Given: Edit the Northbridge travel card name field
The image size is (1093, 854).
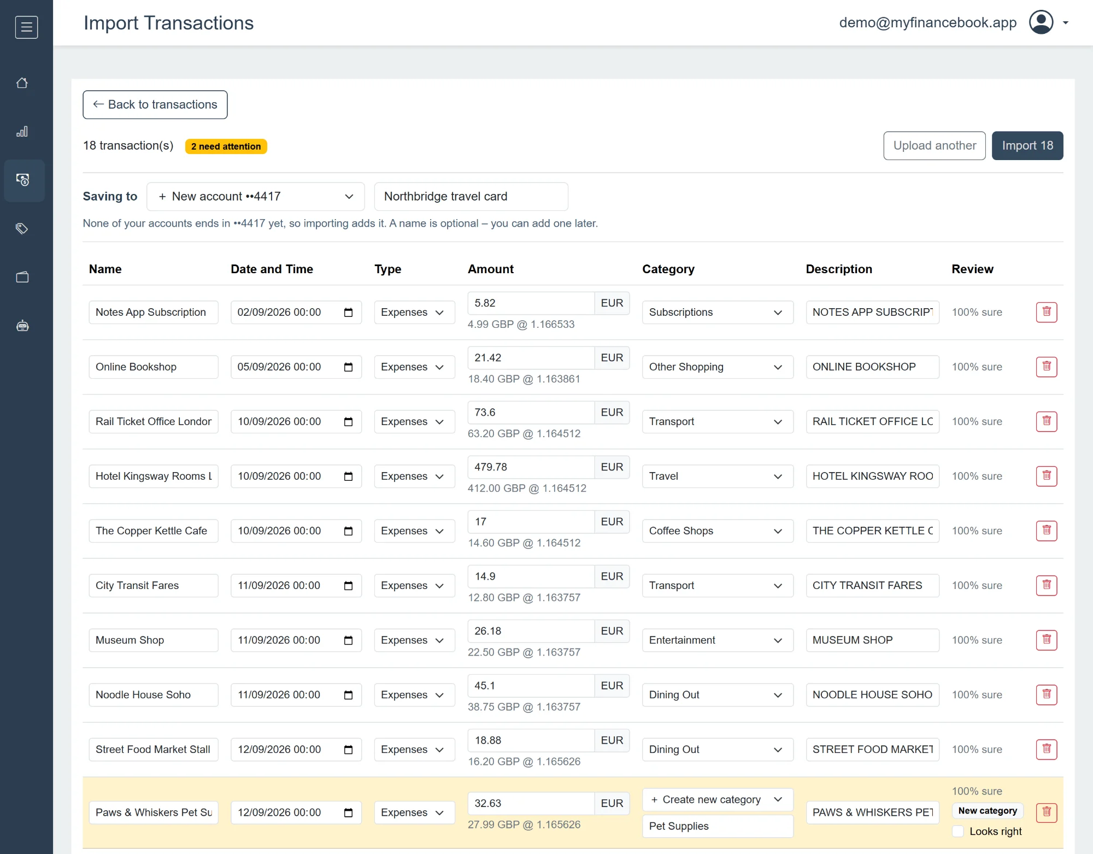Looking at the screenshot, I should click(x=471, y=197).
